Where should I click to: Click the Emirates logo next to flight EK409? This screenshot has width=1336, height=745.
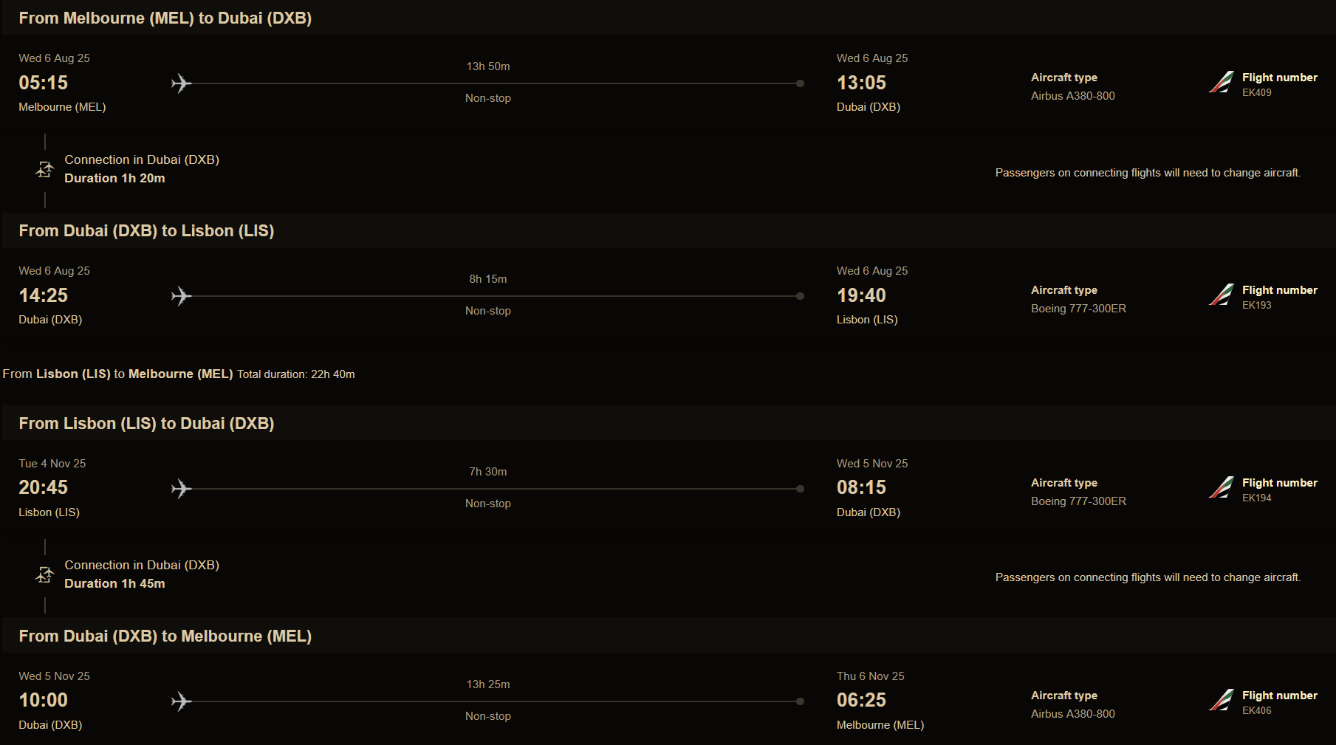(1221, 82)
